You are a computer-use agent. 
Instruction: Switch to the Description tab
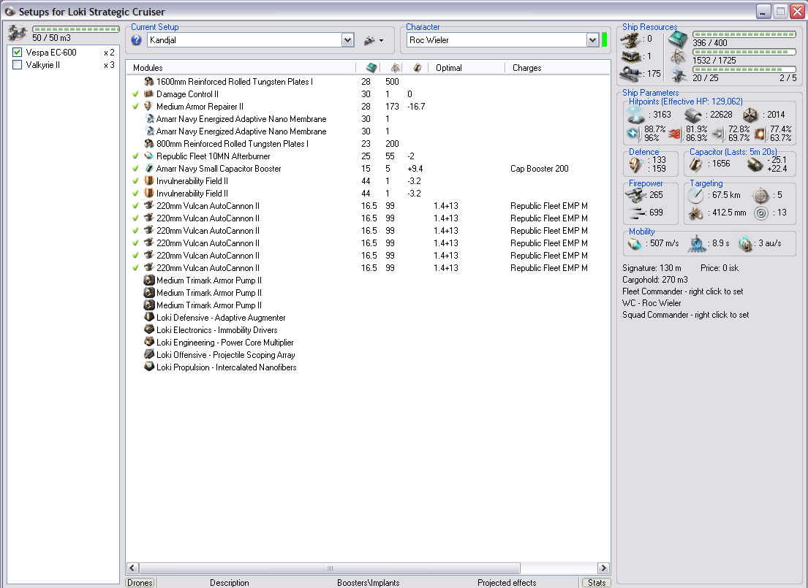(230, 582)
